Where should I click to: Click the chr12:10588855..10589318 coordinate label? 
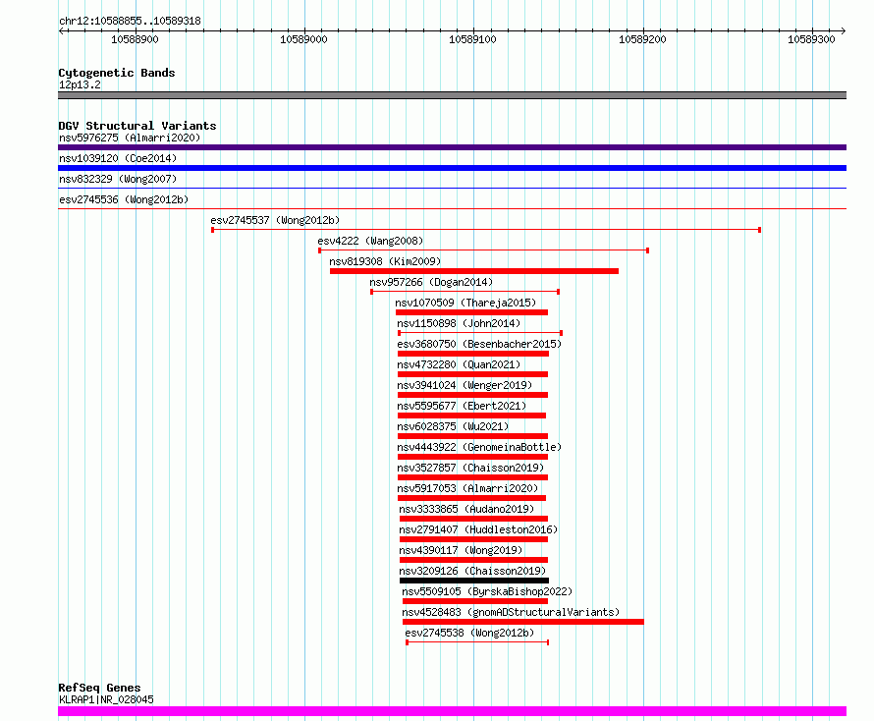pos(130,22)
